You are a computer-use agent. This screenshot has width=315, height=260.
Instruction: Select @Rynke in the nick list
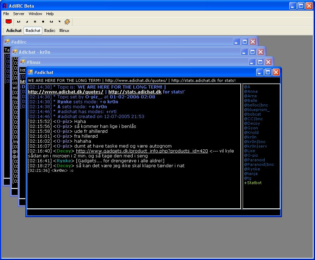252,169
